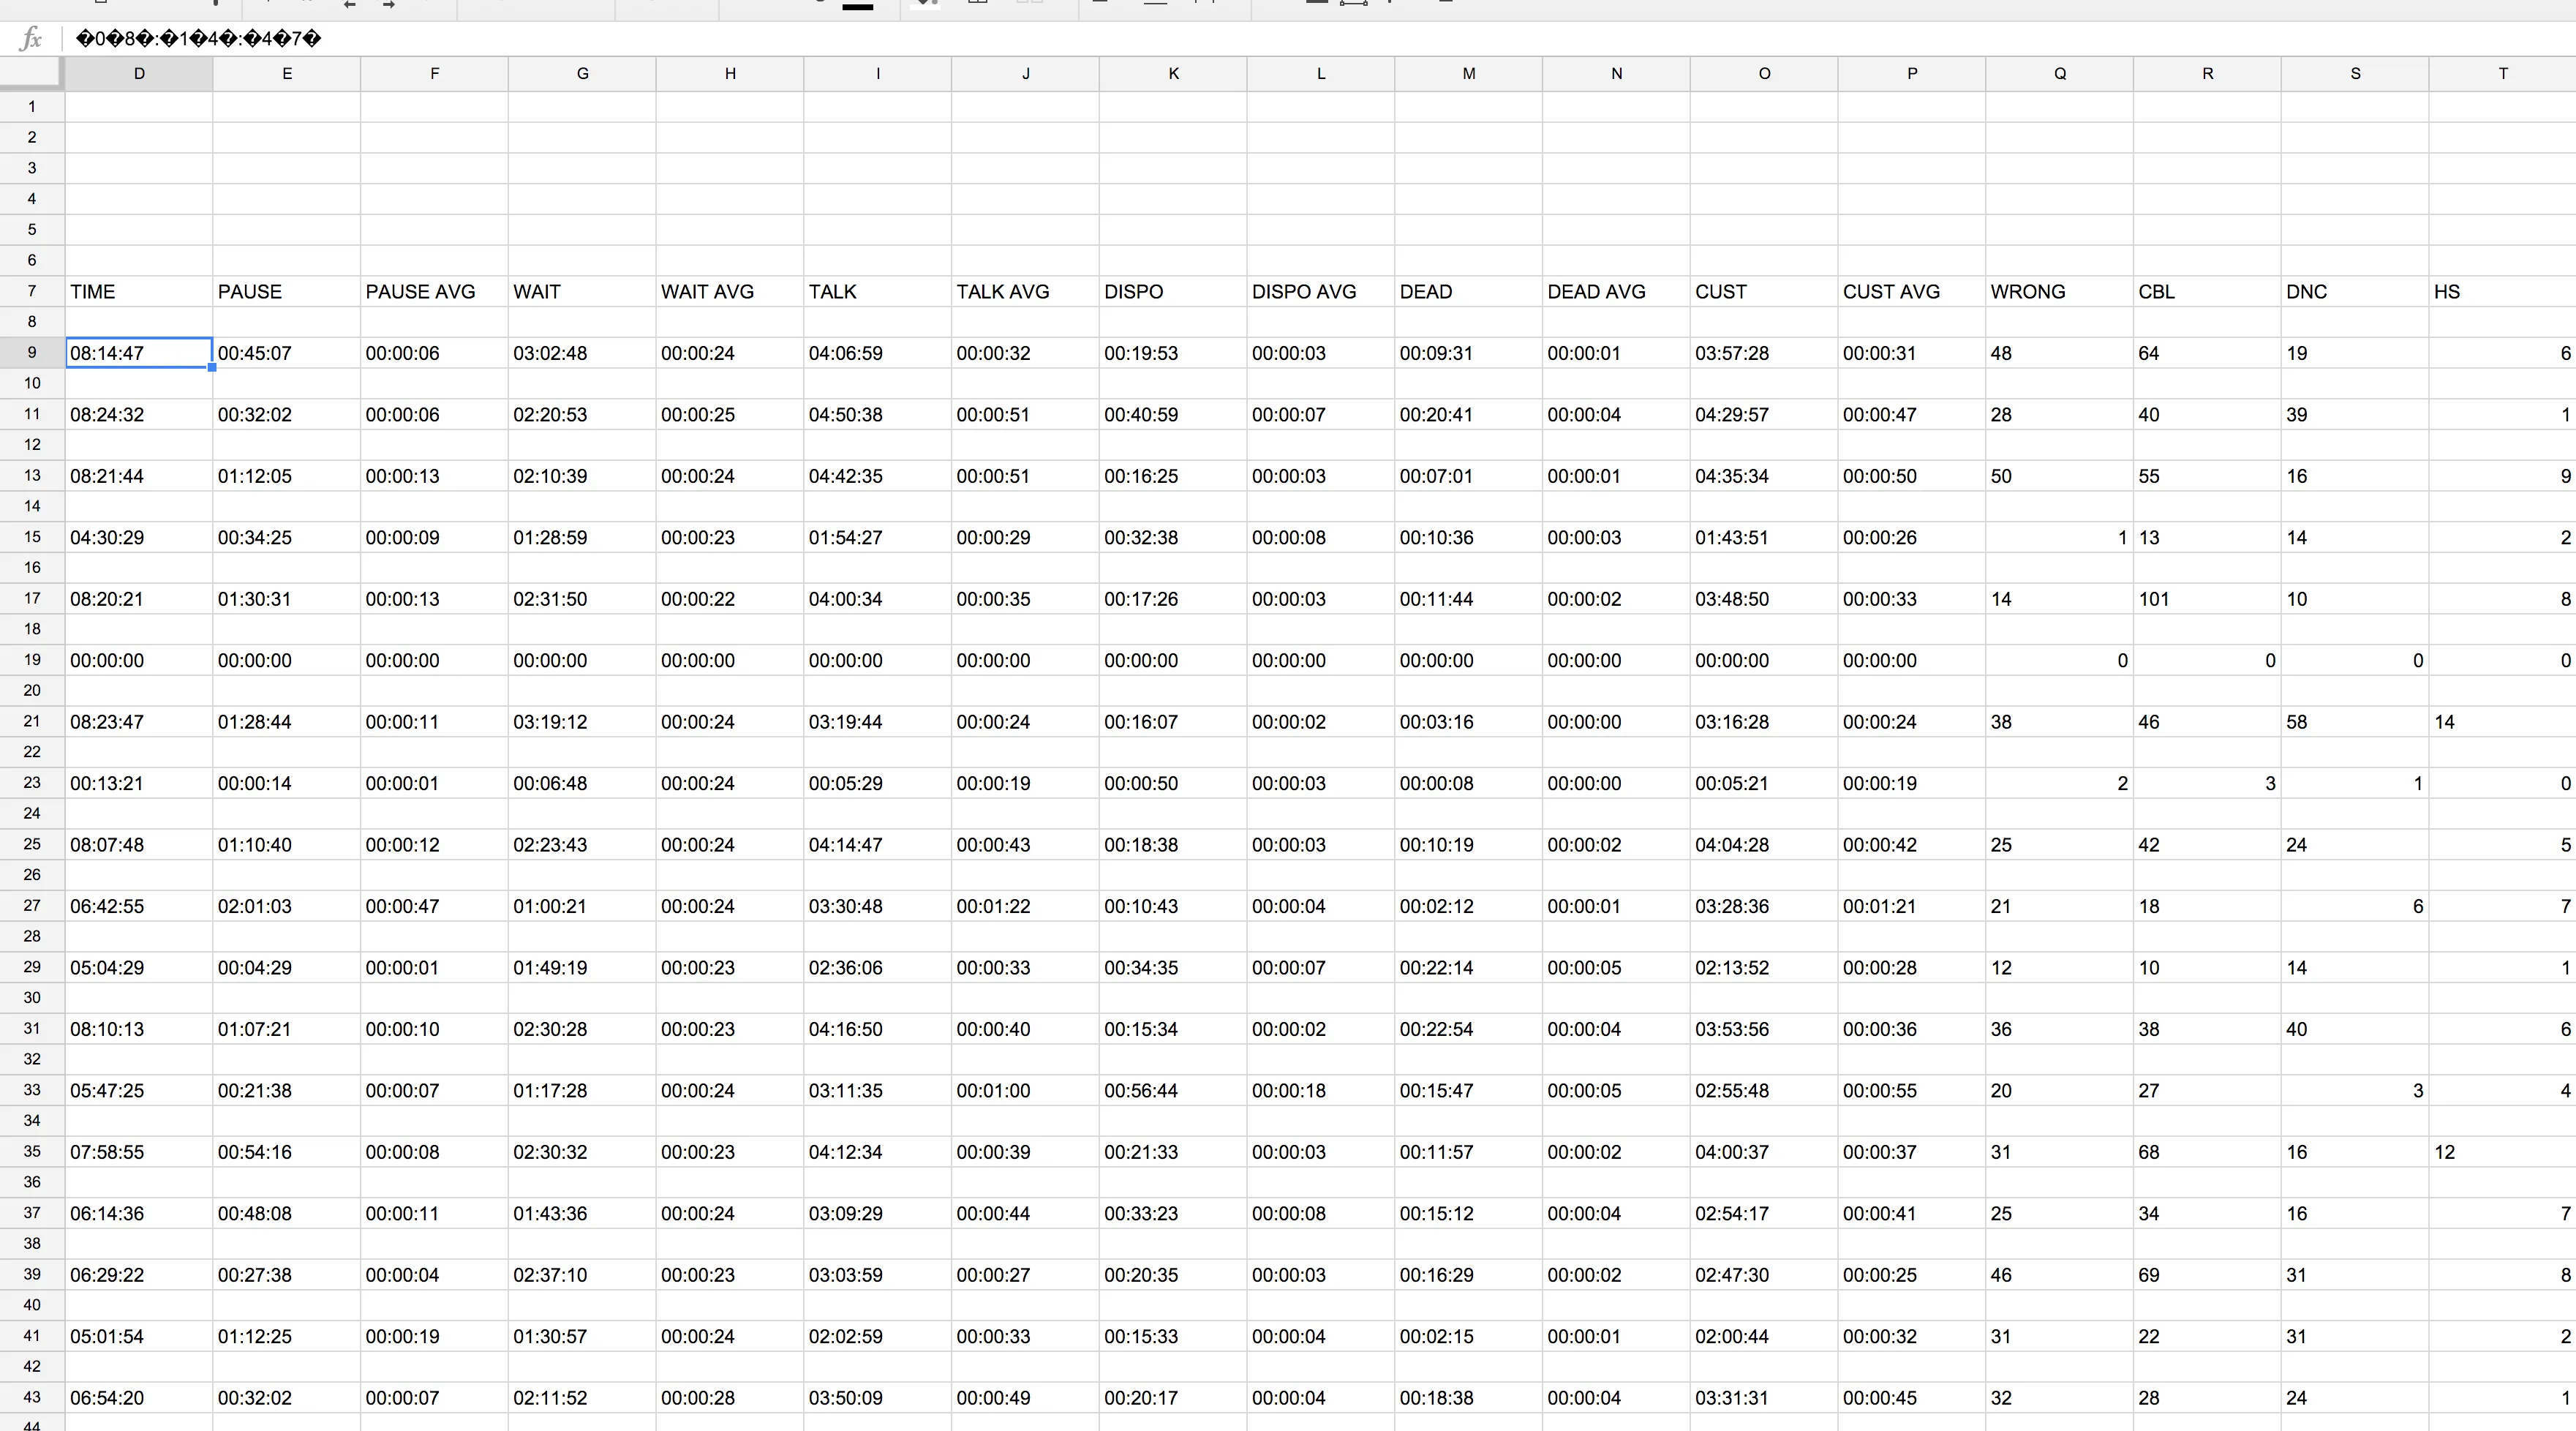Select row 19 header
Viewport: 2576px width, 1431px height.
pyautogui.click(x=32, y=660)
